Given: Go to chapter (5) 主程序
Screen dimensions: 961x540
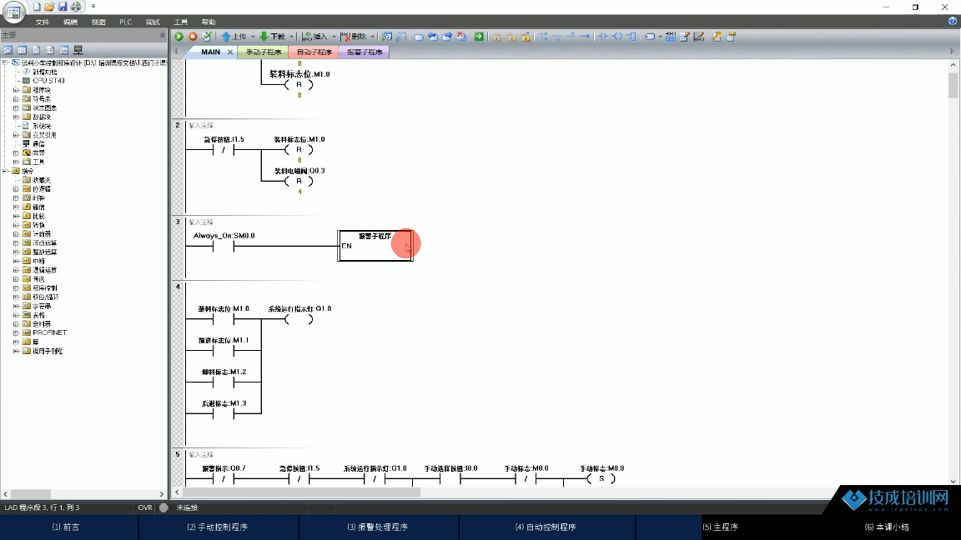Looking at the screenshot, I should [720, 527].
